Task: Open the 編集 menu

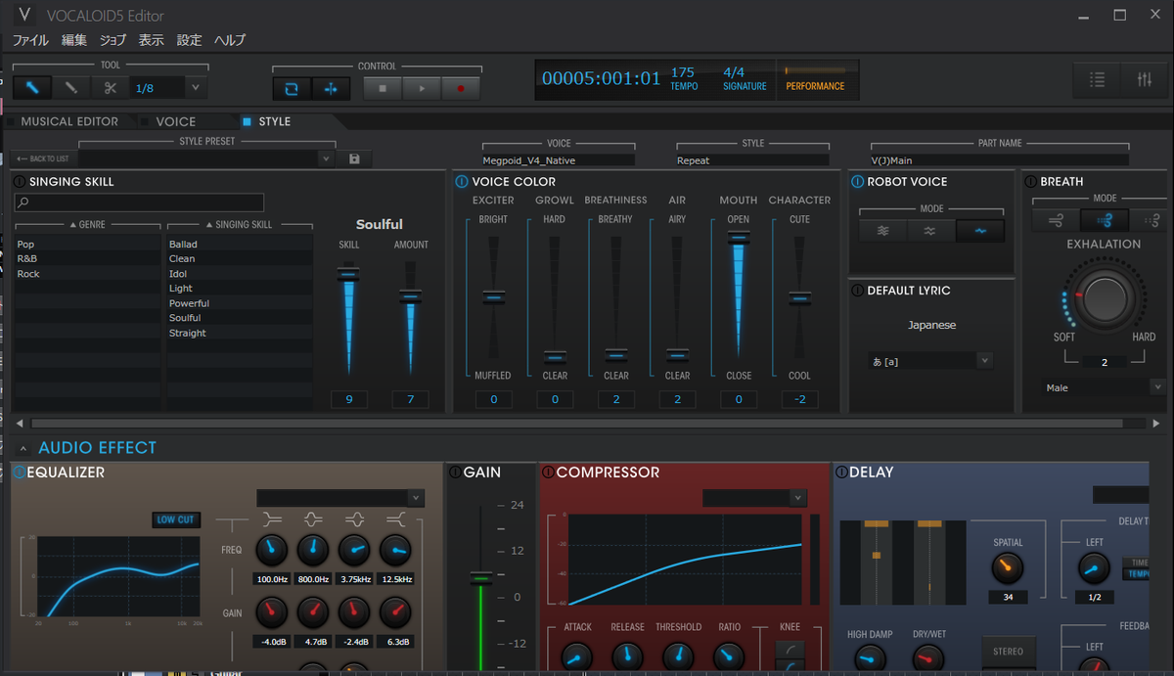Action: click(x=74, y=40)
